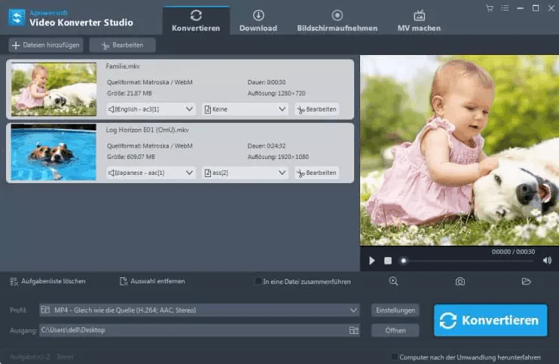Go to the MV machen tab
The height and width of the screenshot is (364, 559).
419,20
